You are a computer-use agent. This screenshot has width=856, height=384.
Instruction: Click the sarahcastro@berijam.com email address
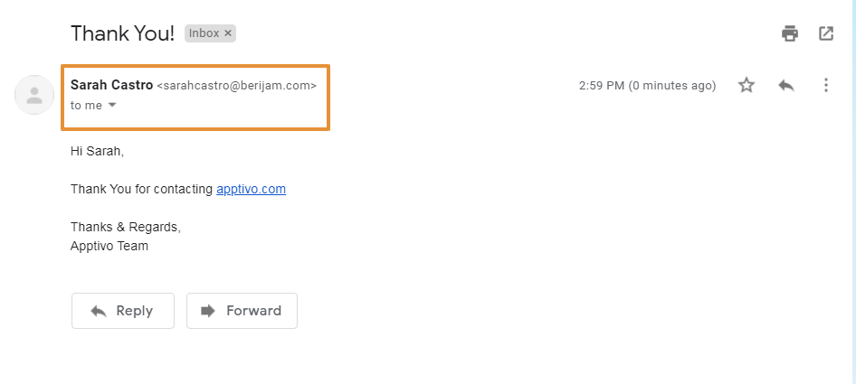click(x=237, y=86)
